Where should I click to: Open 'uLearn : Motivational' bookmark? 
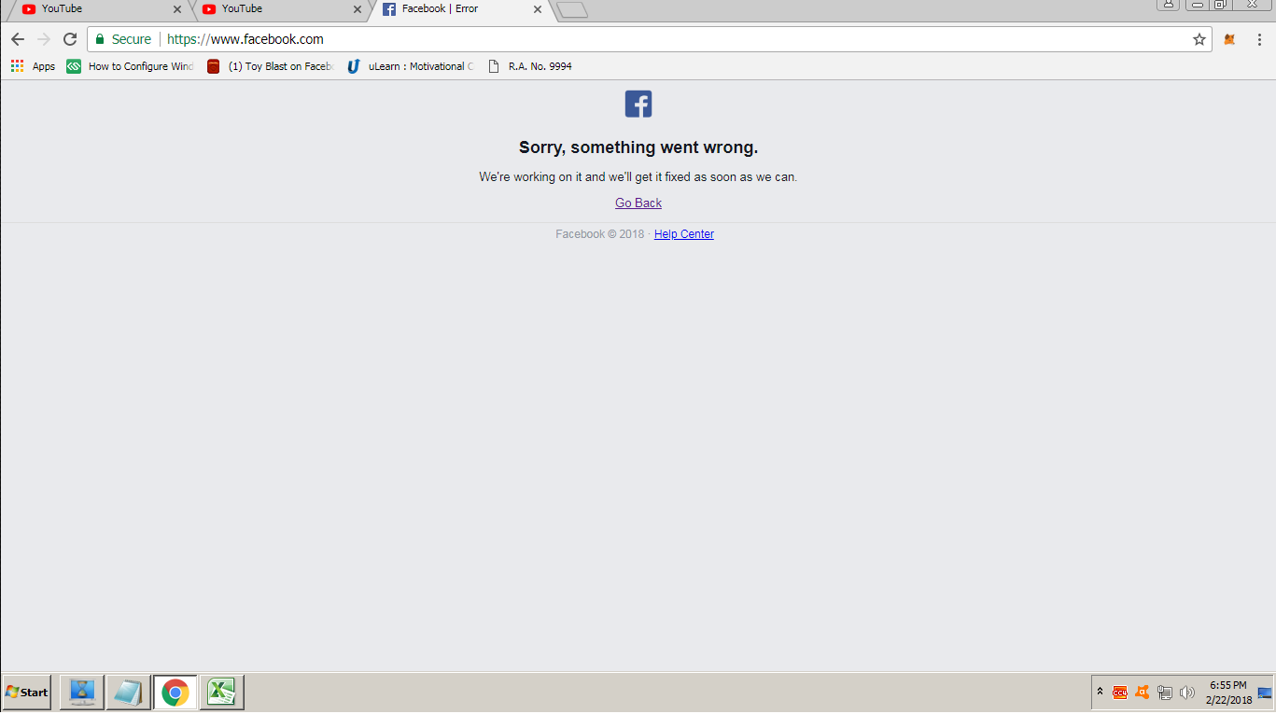(410, 66)
